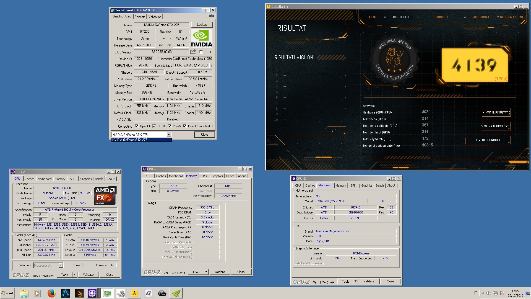Click the PIÙ button in Catzilla

click(335, 131)
